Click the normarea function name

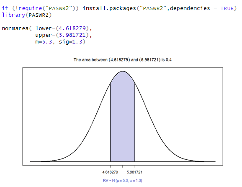click(x=15, y=28)
